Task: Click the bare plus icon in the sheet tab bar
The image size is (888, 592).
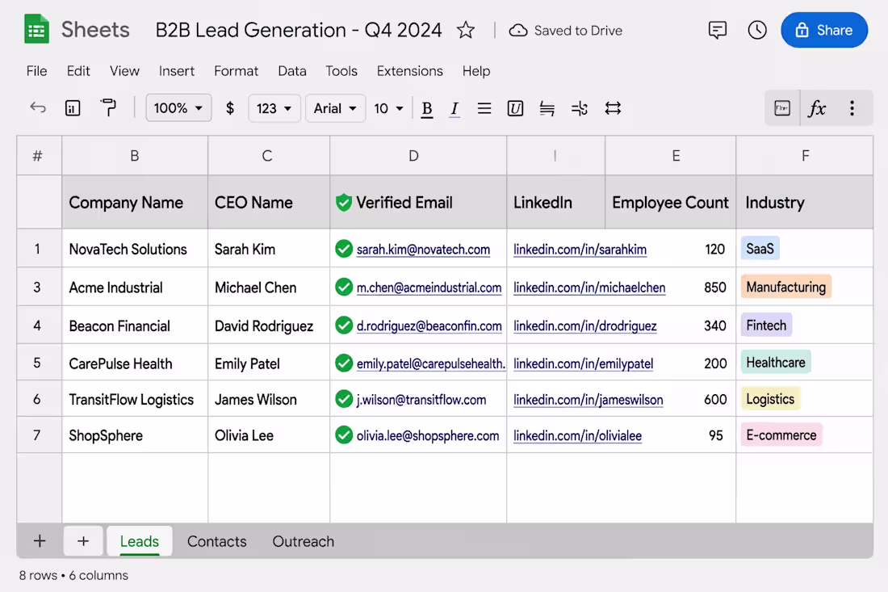Action: [39, 540]
